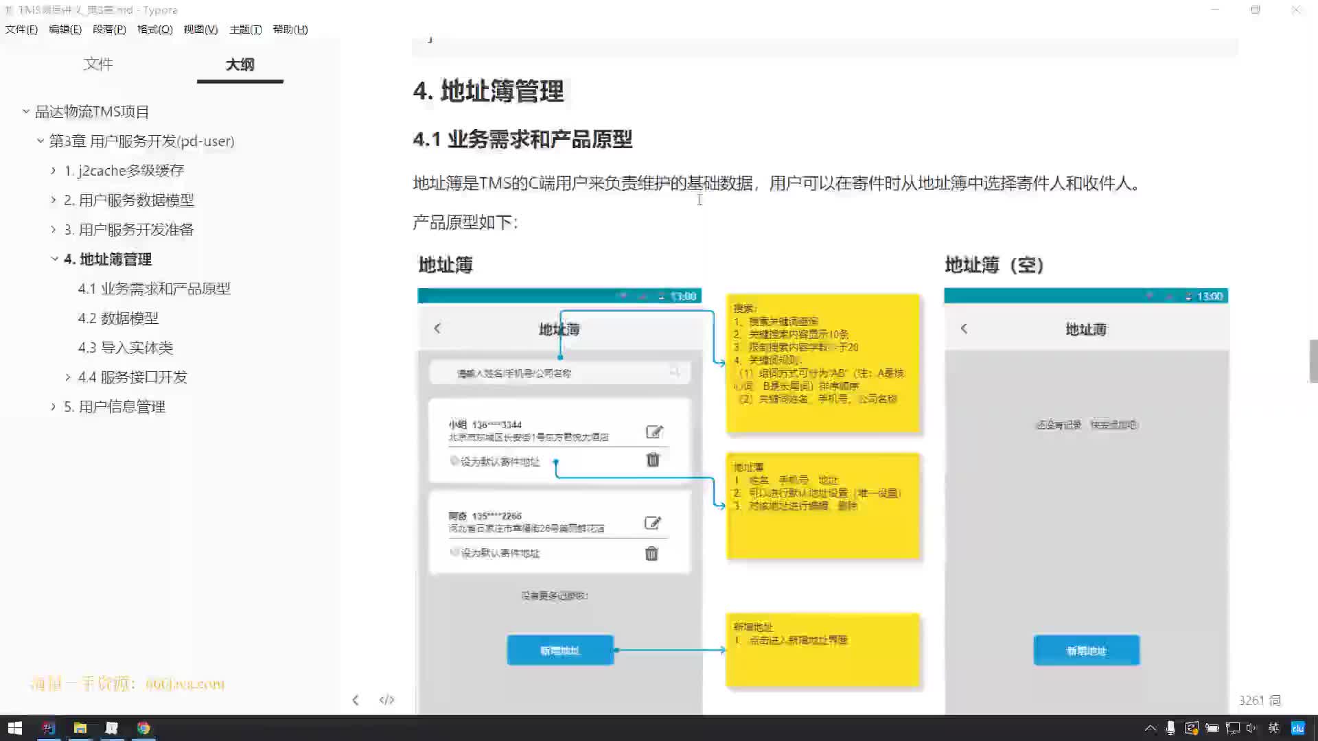
Task: Open the 段落(P) menu
Action: 109,29
